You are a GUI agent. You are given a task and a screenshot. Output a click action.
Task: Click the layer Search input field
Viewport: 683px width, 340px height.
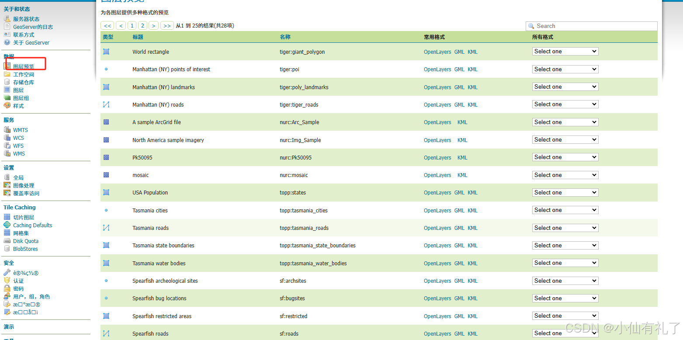coord(592,26)
